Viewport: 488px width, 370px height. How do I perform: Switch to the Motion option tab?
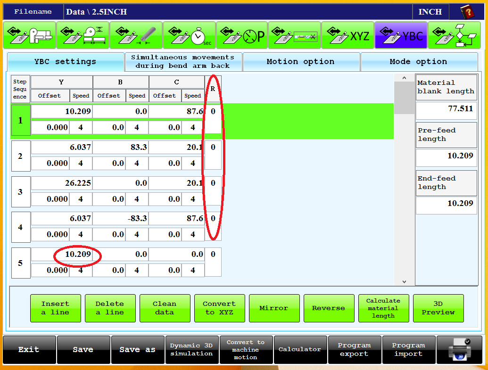click(x=300, y=62)
